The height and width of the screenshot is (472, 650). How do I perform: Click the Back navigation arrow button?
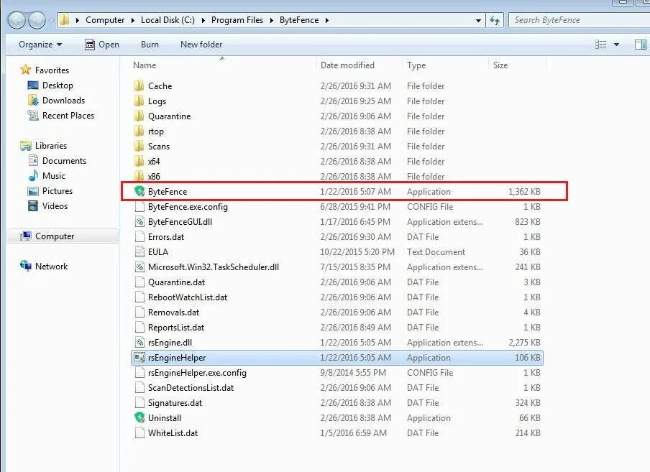(x=17, y=20)
